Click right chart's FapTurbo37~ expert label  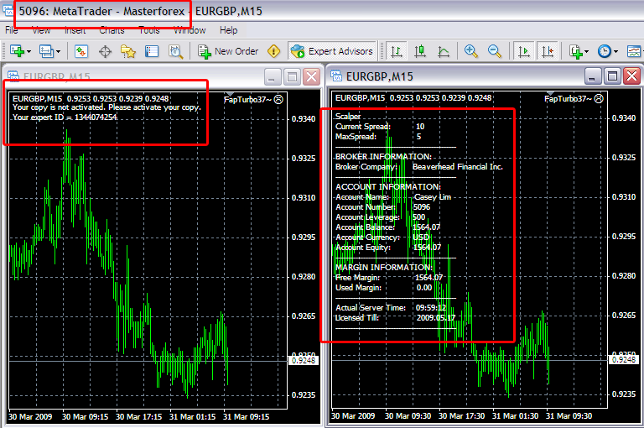574,99
